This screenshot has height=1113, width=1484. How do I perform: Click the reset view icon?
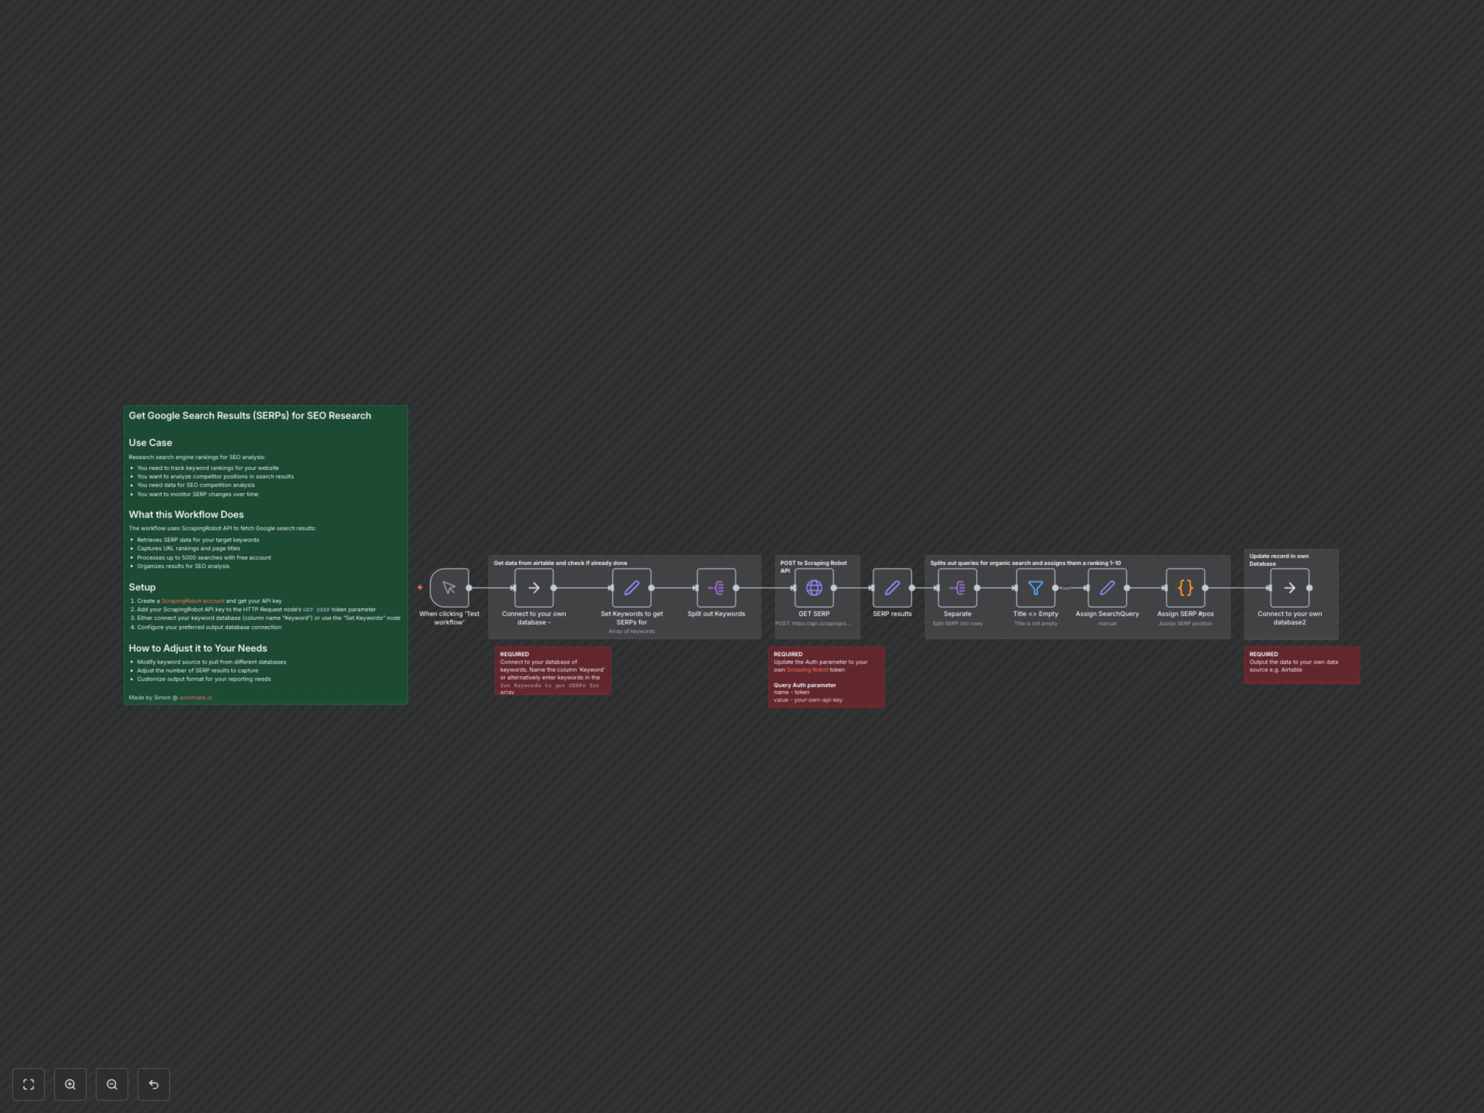153,1084
